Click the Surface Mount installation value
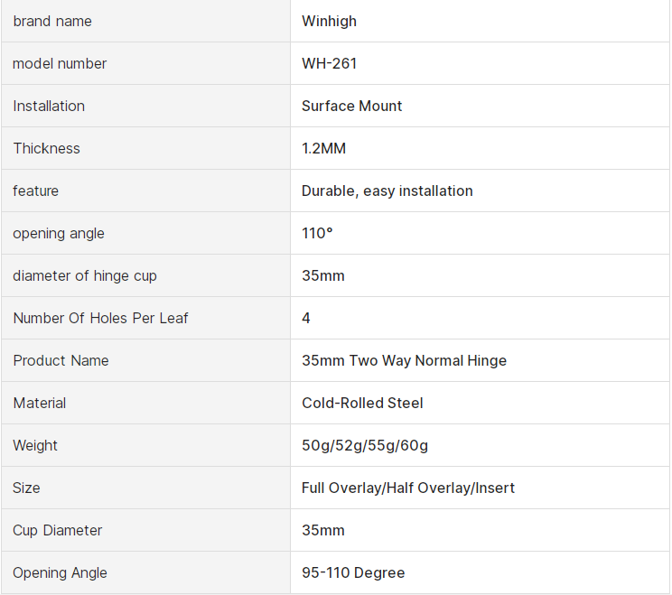This screenshot has height=595, width=672. click(x=351, y=106)
